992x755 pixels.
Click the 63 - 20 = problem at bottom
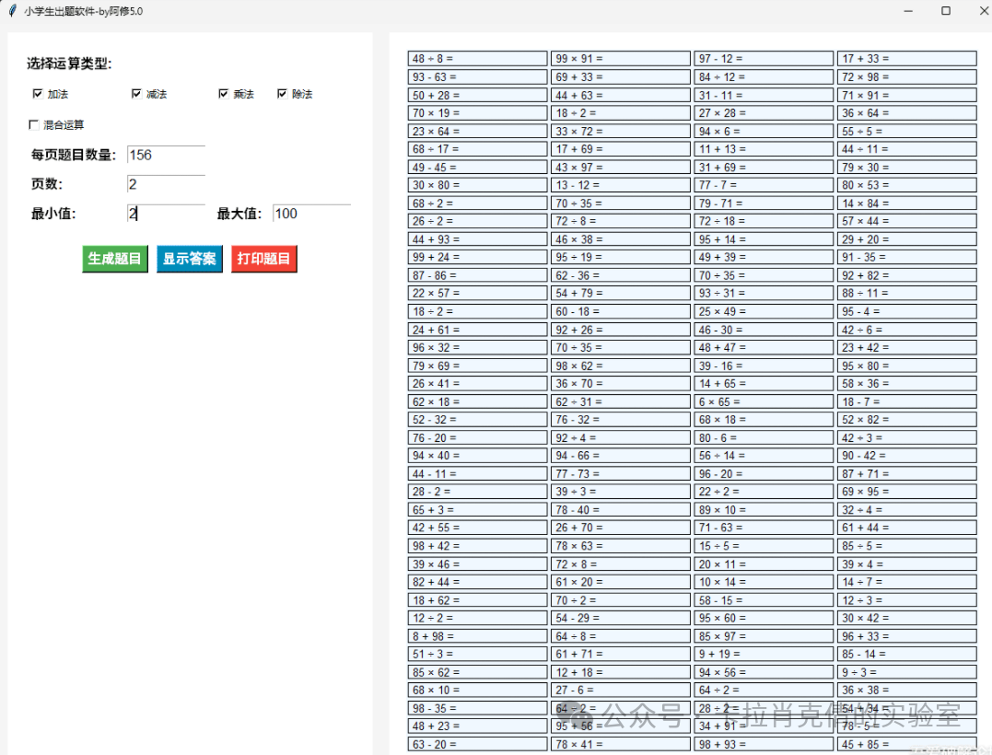click(477, 744)
